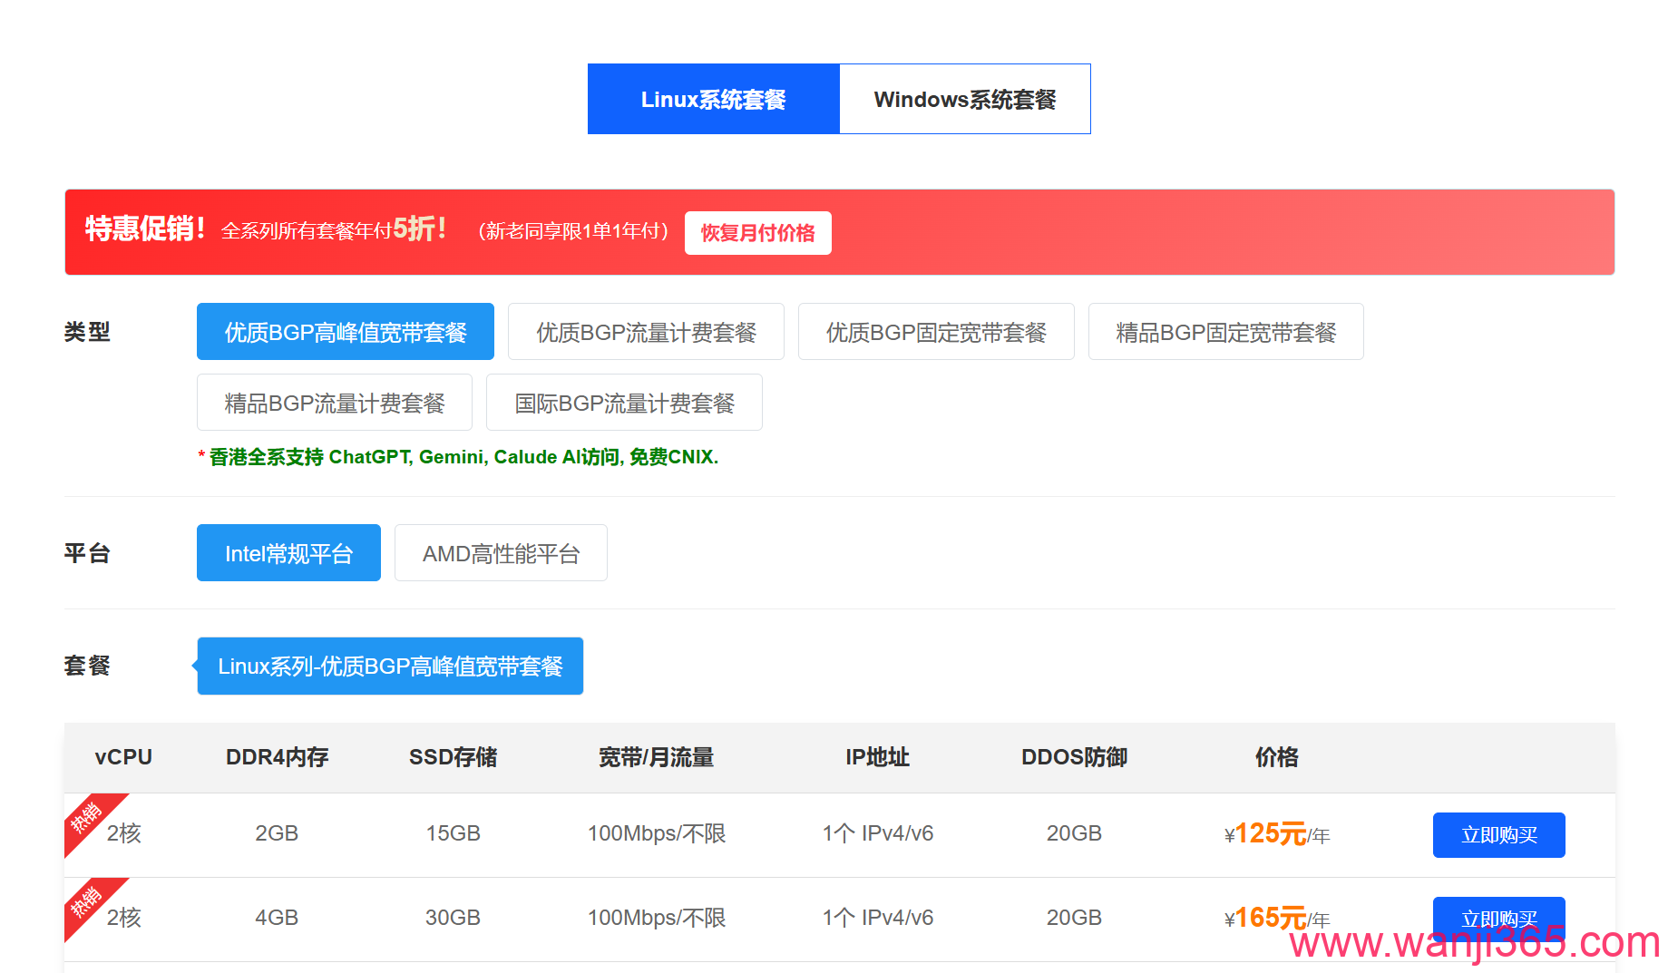Switch platform to AMD高性能平台
Screen dimensions: 1668x973
pyautogui.click(x=501, y=552)
